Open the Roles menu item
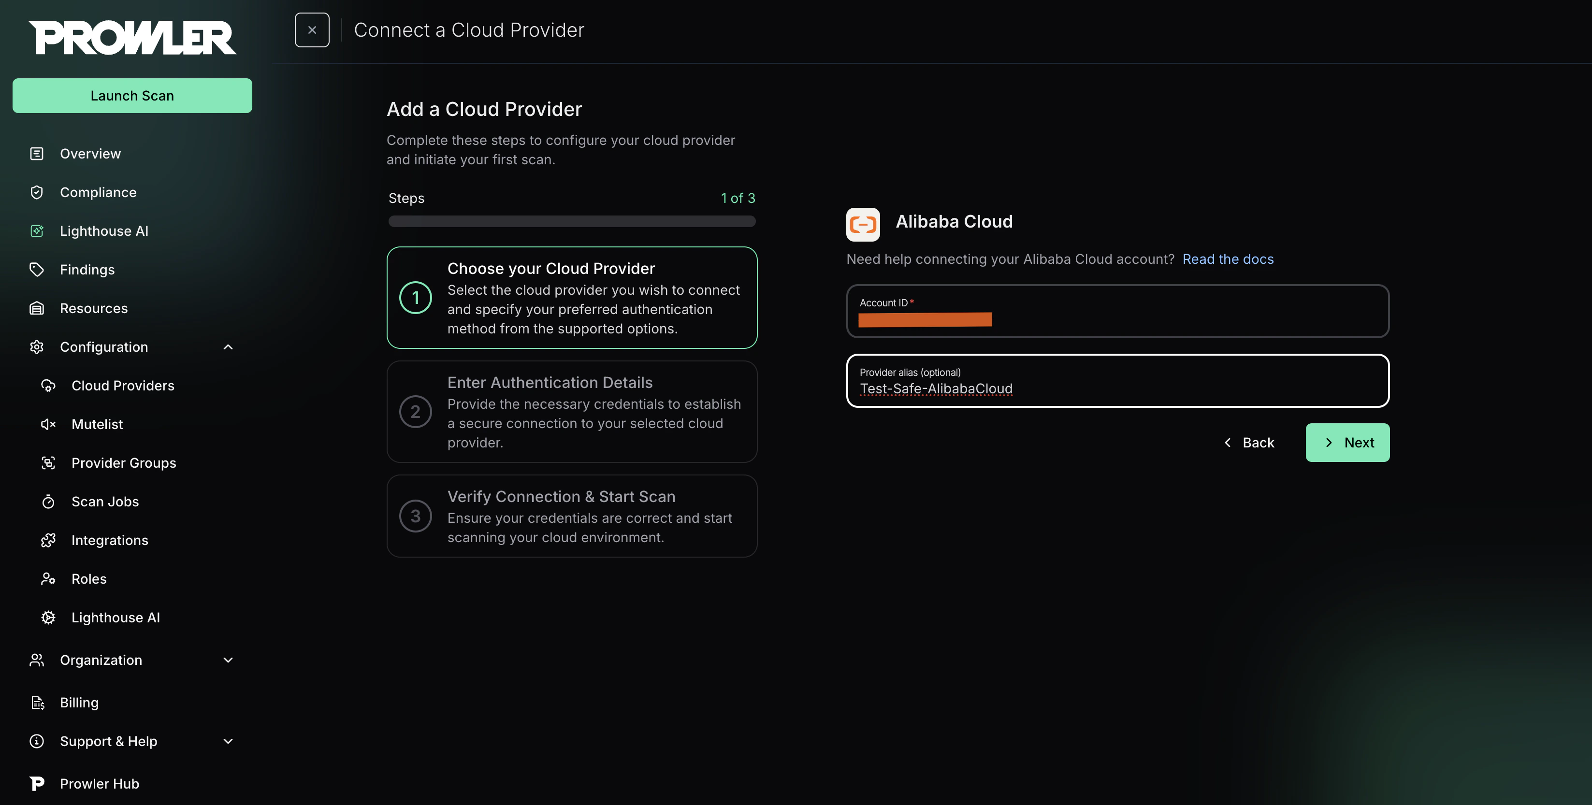1592x805 pixels. (x=89, y=579)
